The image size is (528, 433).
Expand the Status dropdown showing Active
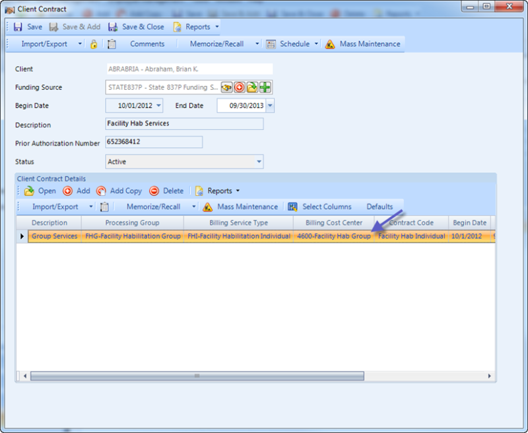pyautogui.click(x=259, y=162)
